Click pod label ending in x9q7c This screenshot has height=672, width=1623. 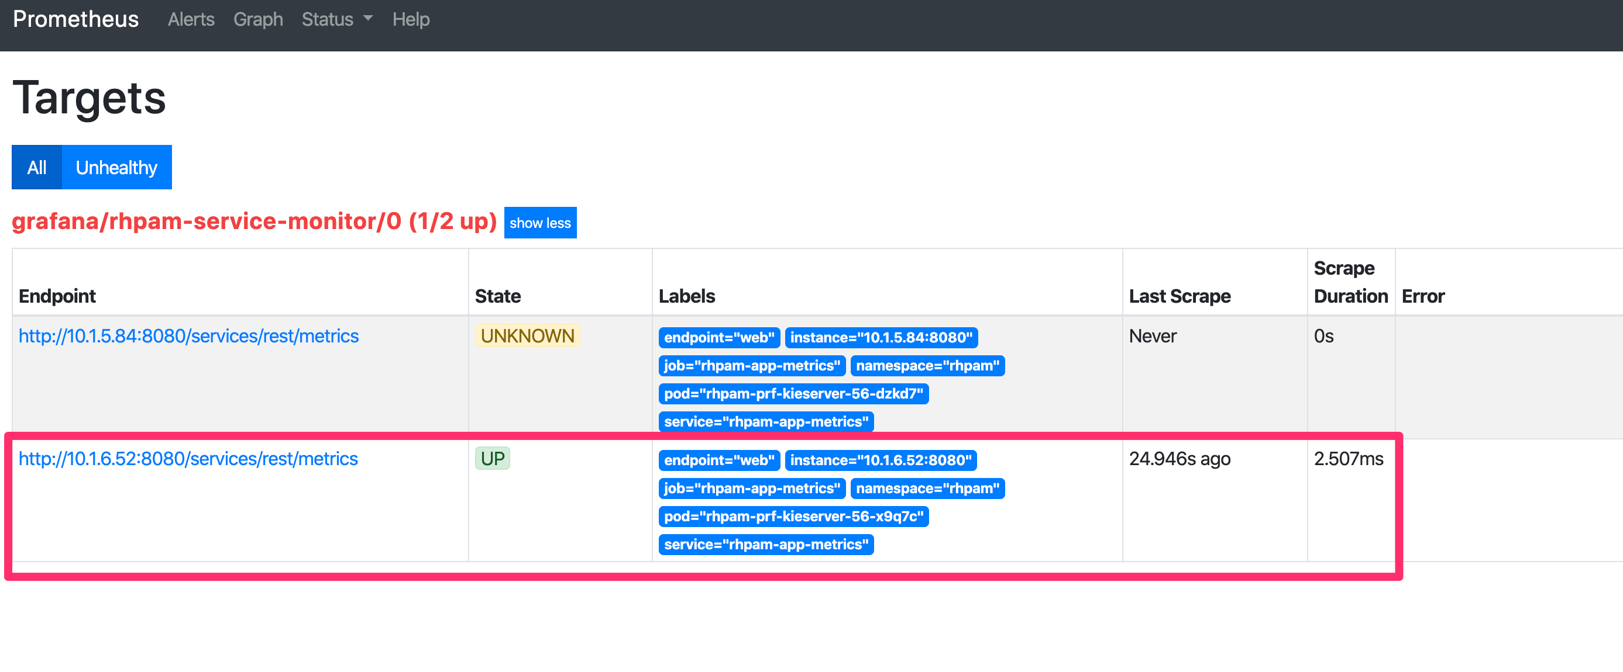point(793,517)
